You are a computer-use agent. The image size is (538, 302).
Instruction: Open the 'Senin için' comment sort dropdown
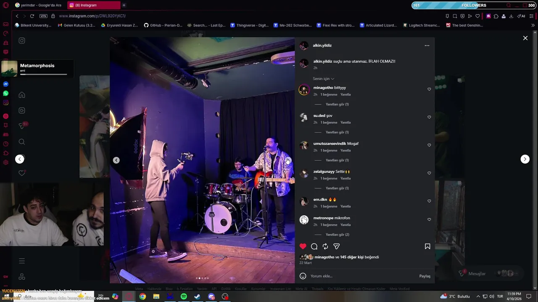coord(324,79)
